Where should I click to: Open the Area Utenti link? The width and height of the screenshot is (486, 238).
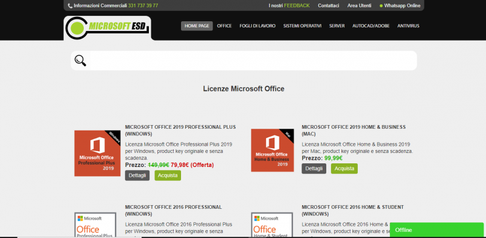click(359, 5)
